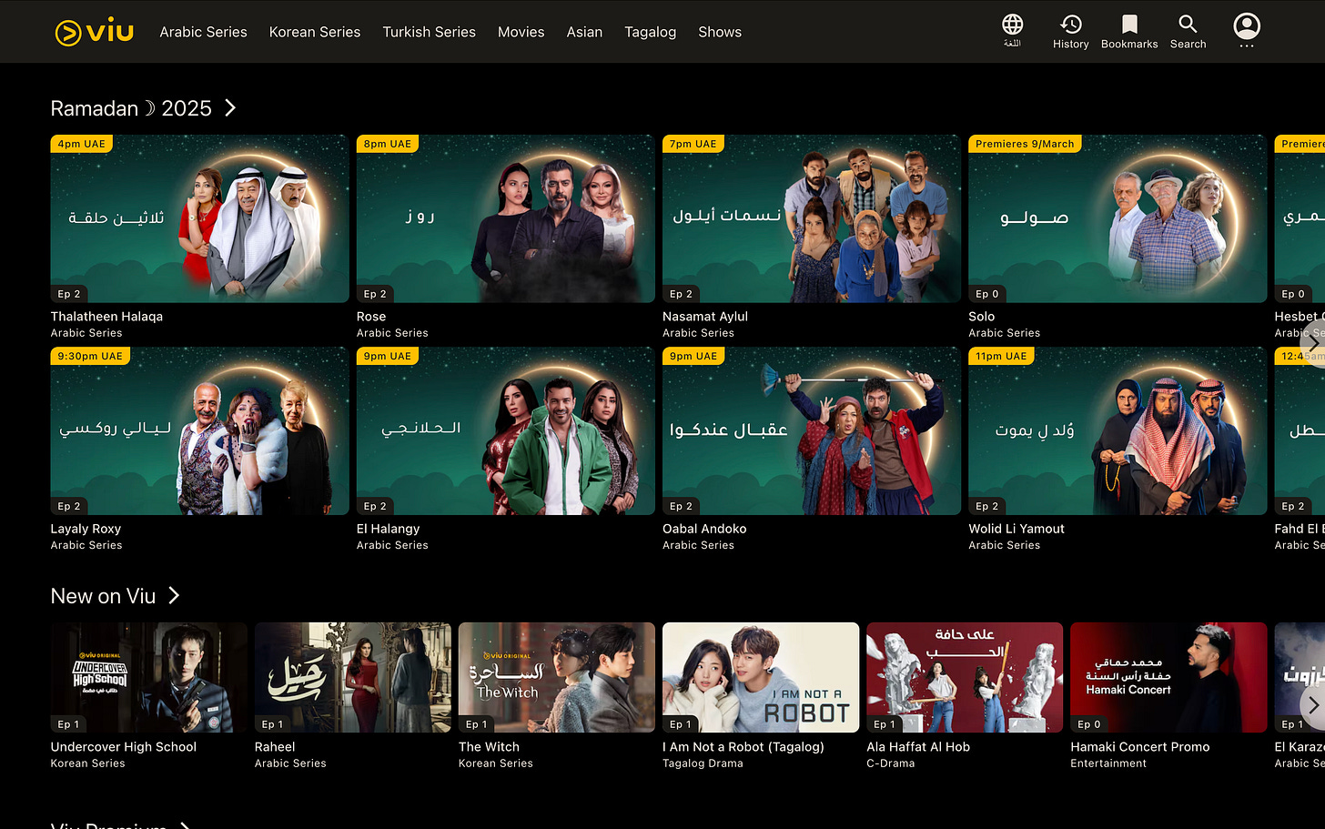Open viewing History

point(1070,29)
